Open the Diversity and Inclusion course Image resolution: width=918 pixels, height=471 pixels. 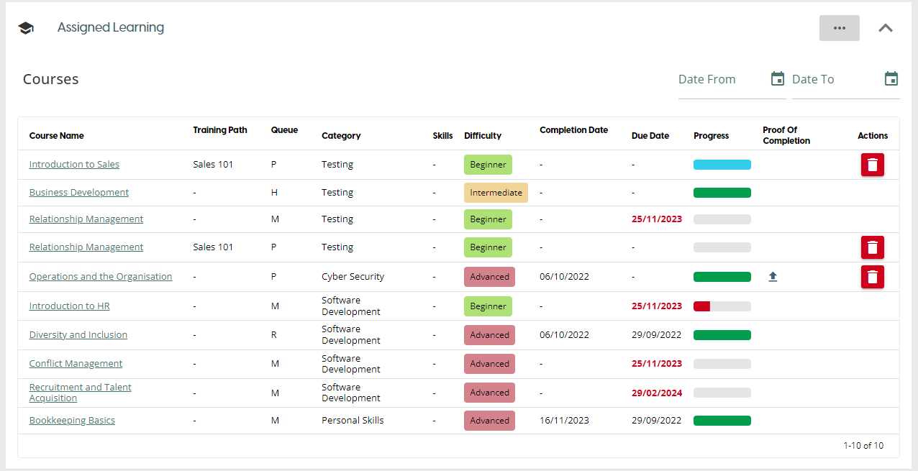pos(78,335)
